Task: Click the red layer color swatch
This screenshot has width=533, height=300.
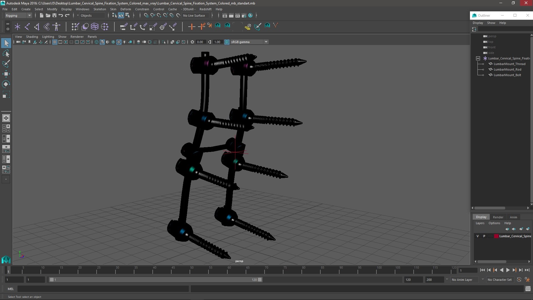Action: click(496, 236)
